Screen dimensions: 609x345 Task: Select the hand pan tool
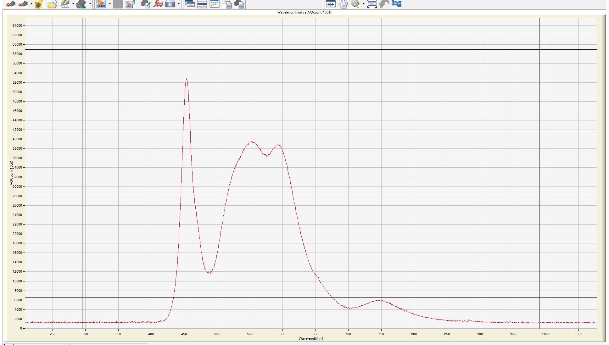(343, 4)
